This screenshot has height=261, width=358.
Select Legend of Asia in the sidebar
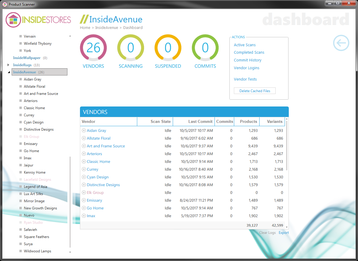[x=36, y=187]
